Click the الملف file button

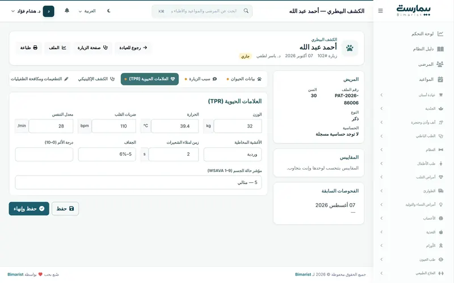click(57, 48)
